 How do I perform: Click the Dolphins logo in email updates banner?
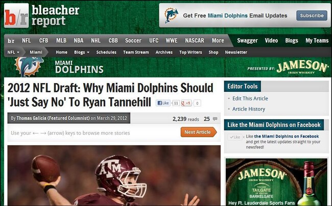click(171, 15)
